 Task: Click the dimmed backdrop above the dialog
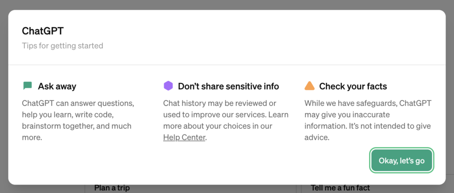[x=227, y=4]
